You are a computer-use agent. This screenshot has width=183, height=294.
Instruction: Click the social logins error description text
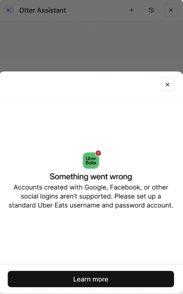(91, 196)
